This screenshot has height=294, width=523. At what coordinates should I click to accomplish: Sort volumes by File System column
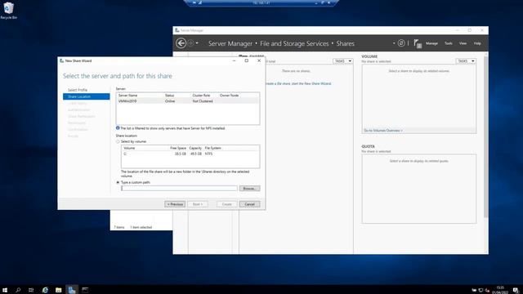coord(213,148)
